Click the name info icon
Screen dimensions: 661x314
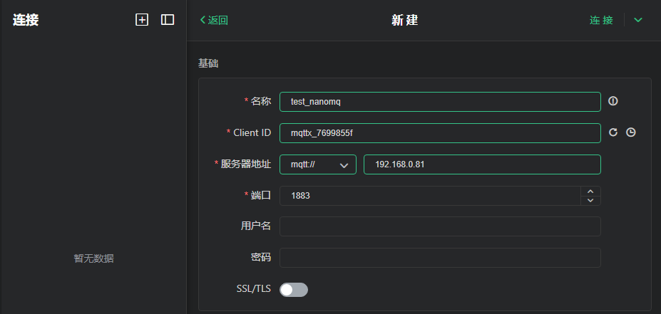point(613,101)
